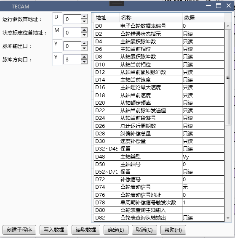The width and height of the screenshot is (235, 238).
Task: Decrease the 状态标志位首地址 value with down arrow
Action: point(84,35)
